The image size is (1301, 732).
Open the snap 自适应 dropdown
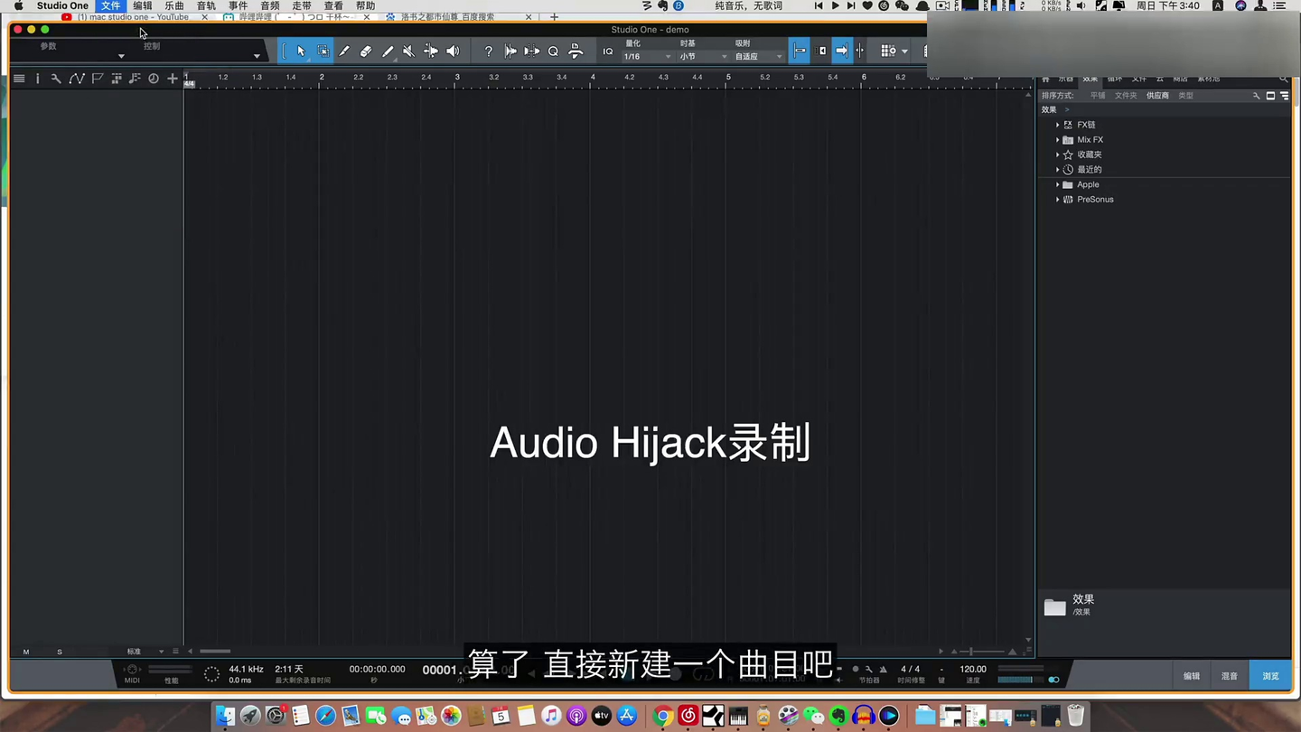(x=758, y=57)
